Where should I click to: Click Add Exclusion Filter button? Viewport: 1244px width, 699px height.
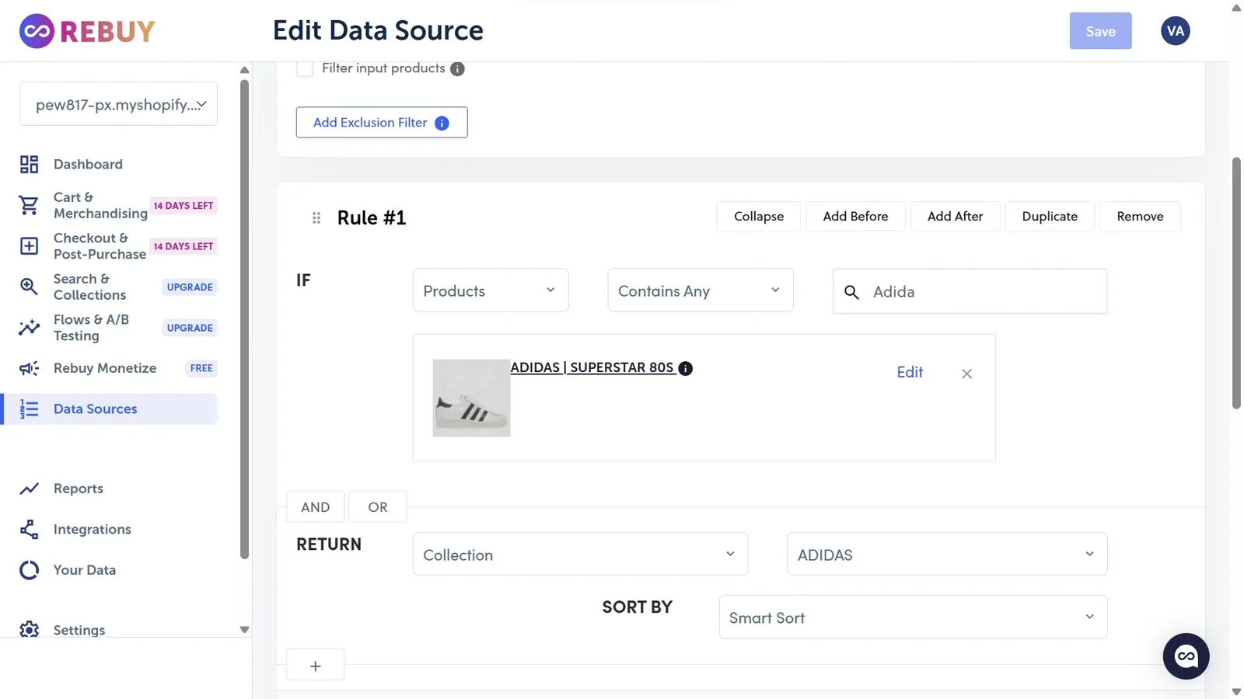click(381, 123)
